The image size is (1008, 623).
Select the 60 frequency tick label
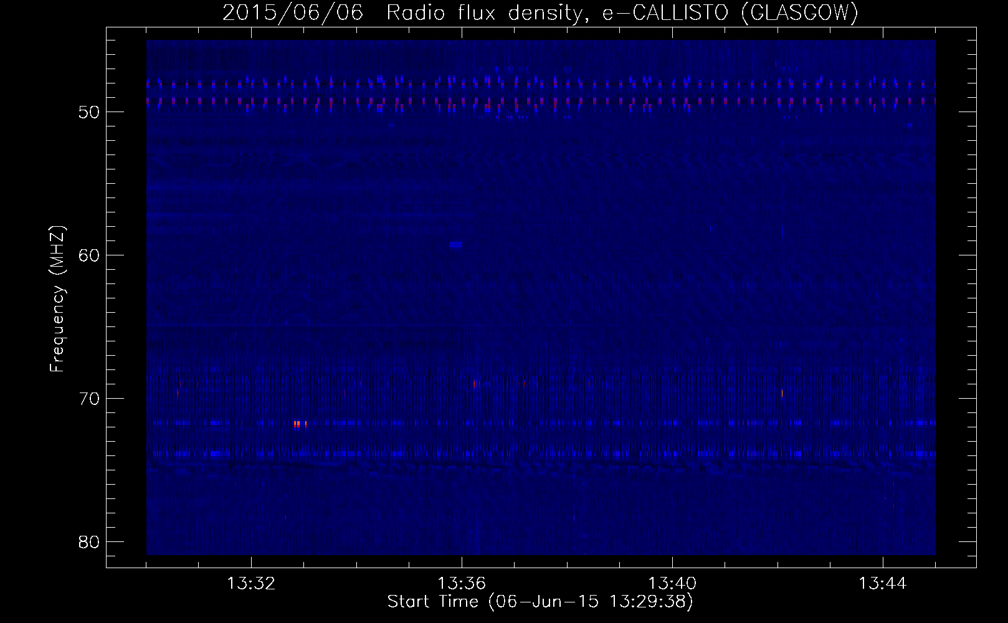tap(89, 255)
